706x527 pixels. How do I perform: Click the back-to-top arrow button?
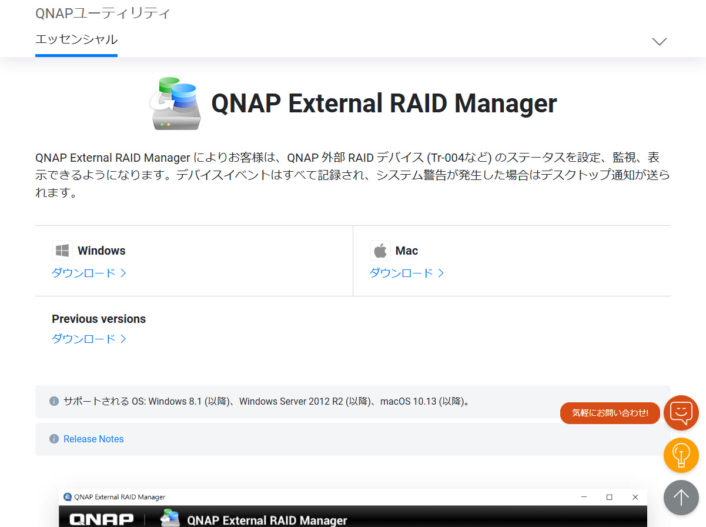681,498
